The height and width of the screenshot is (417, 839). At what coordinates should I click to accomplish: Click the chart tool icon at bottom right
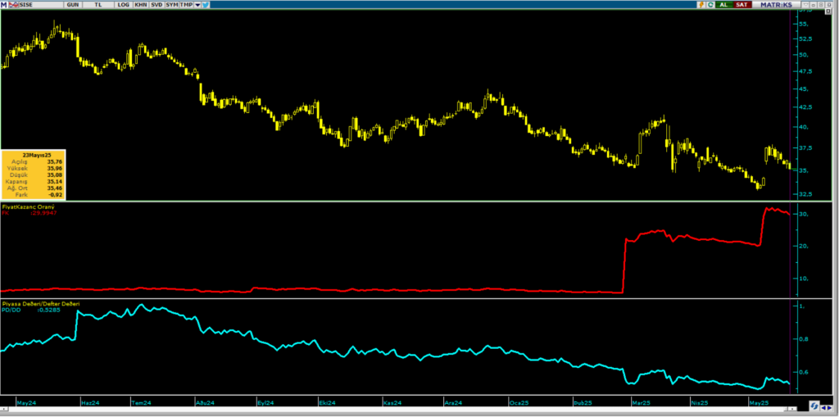814,406
